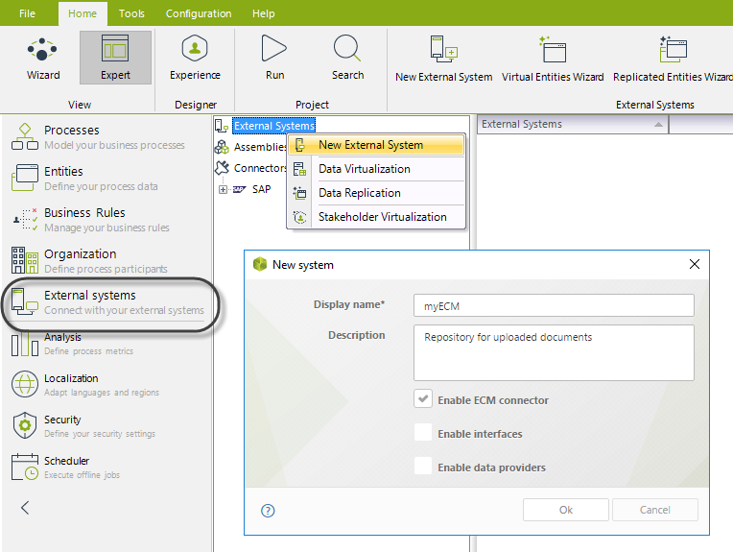Open the Business Rules module

pyautogui.click(x=106, y=219)
